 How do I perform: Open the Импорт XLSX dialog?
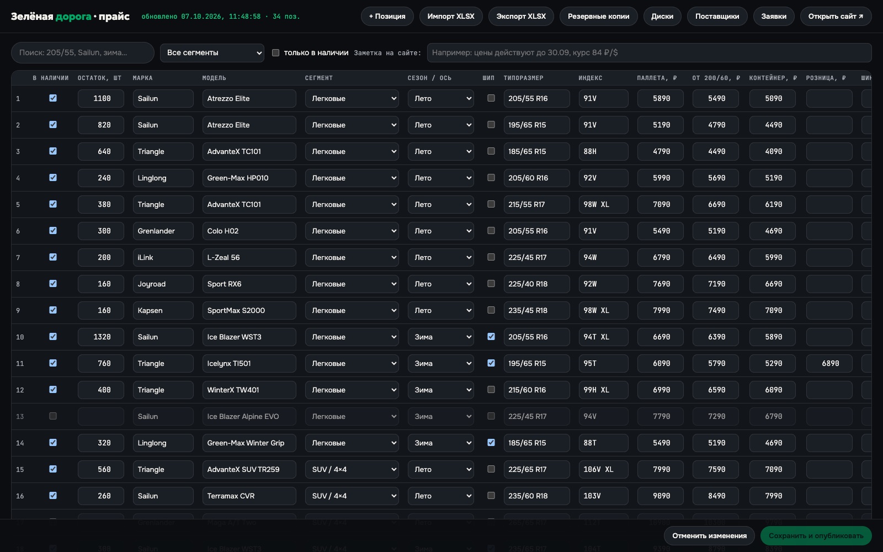coord(451,16)
